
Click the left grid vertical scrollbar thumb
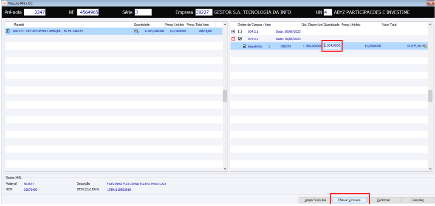pos(225,96)
